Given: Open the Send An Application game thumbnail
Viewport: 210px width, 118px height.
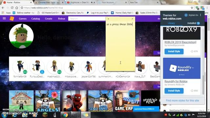Looking at the screenshot, I should [100, 101].
